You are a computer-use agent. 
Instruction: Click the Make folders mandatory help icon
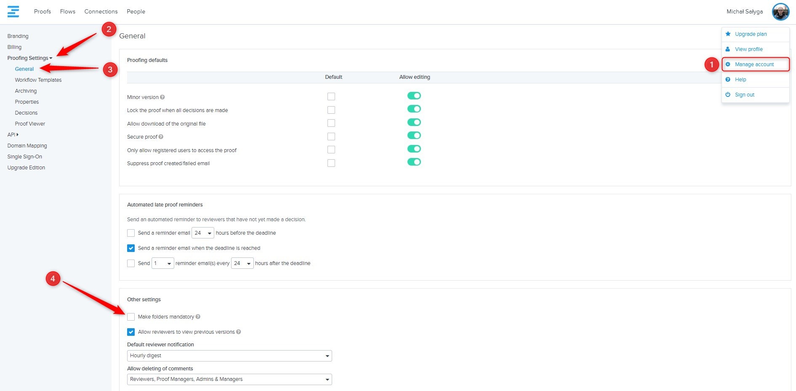tap(198, 317)
